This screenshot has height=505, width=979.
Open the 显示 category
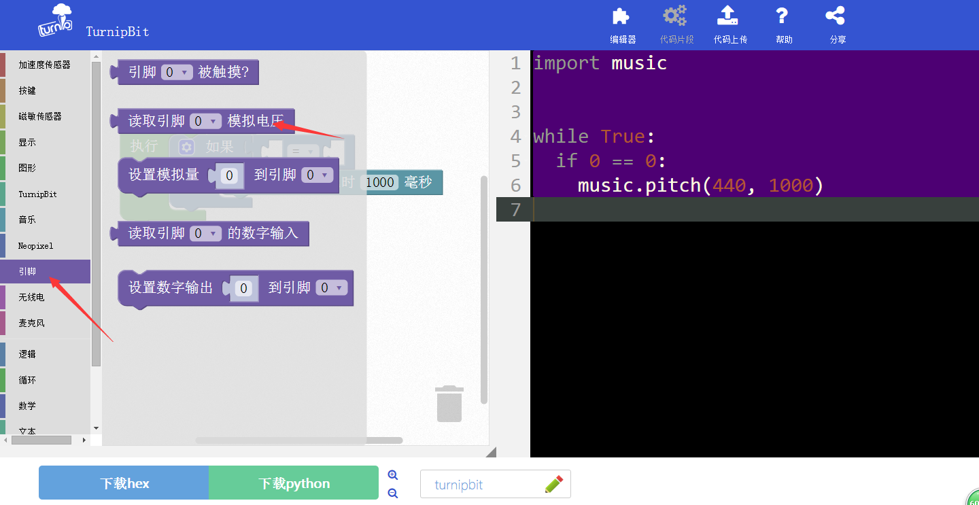coord(45,142)
